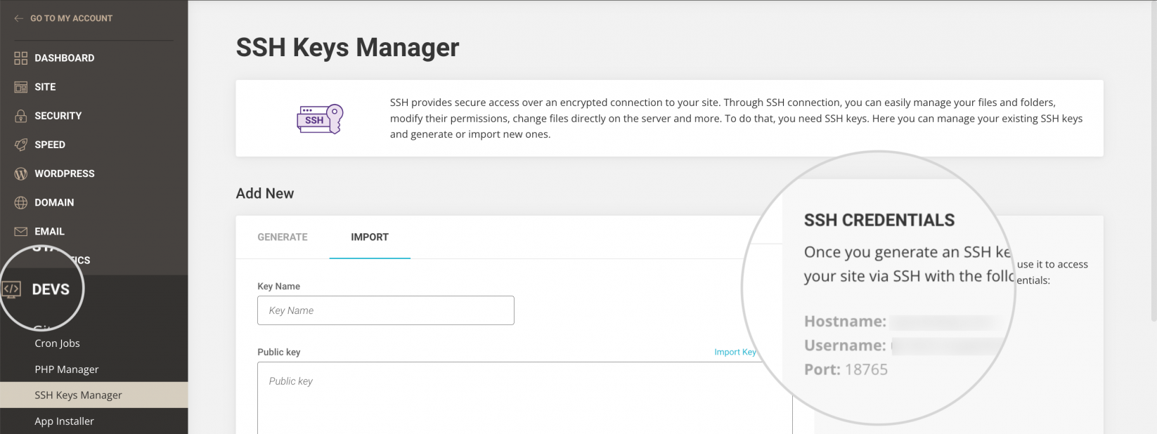1157x434 pixels.
Task: Select the Import tab
Action: 370,237
